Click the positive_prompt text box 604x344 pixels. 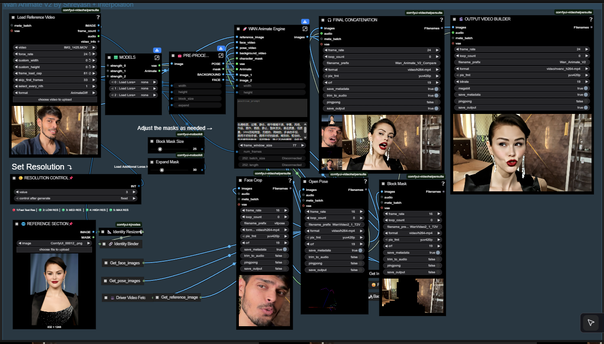click(x=272, y=108)
